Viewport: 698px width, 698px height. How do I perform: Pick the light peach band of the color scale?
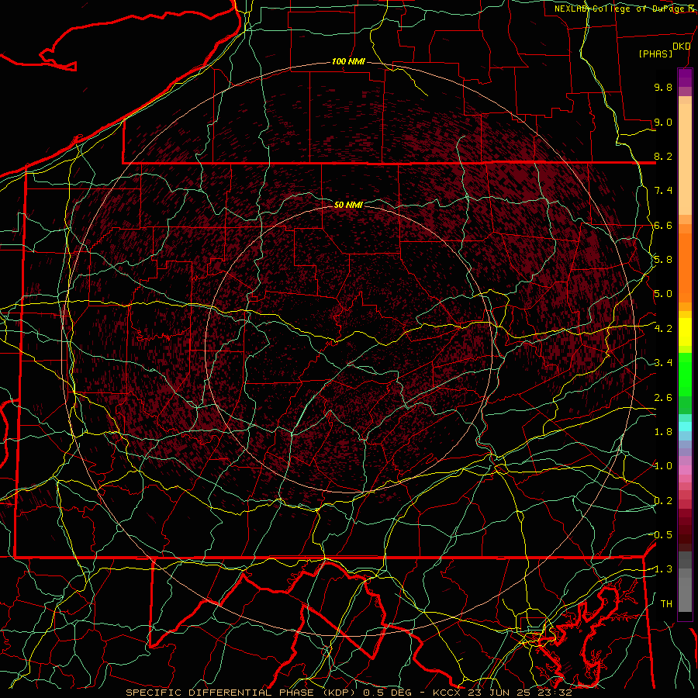685,159
